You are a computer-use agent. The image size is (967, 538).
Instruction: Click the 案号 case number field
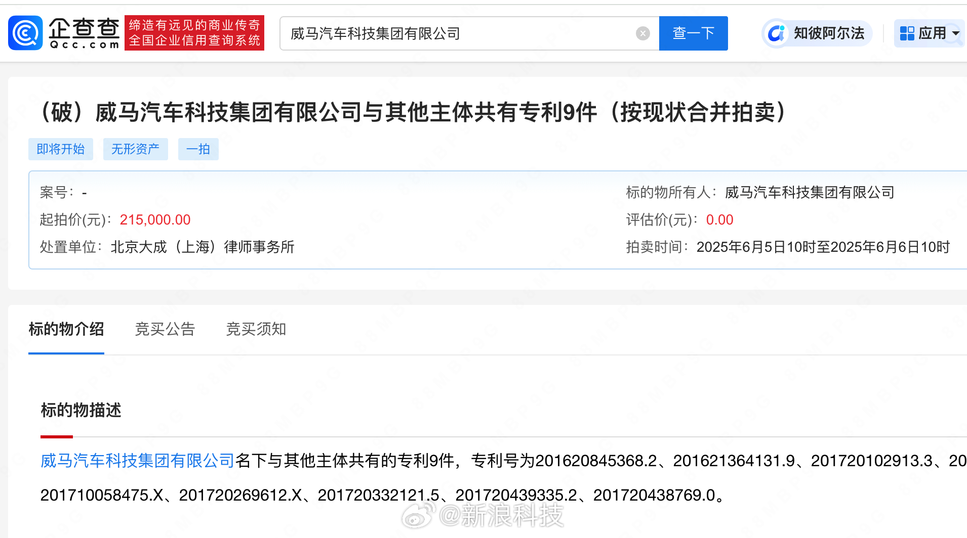(x=63, y=192)
